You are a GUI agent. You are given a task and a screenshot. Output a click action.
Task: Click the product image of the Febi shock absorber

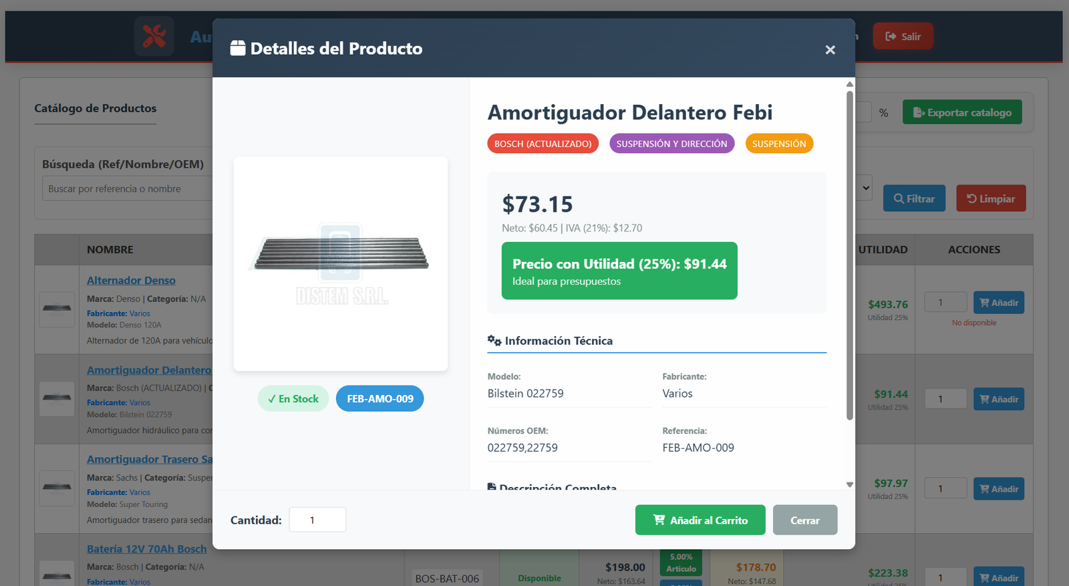coord(340,263)
